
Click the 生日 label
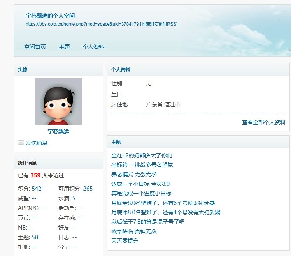(x=117, y=94)
